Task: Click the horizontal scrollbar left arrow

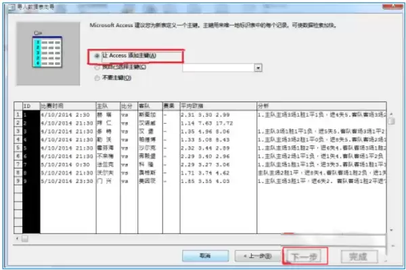Action: 17,238
